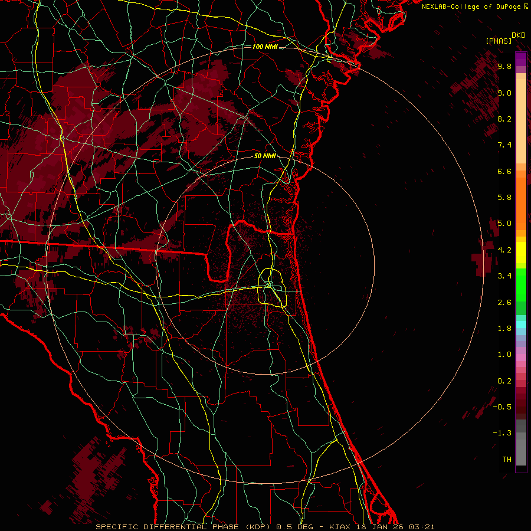
Task: Select the -0.5 value on the color scale
Action: pos(502,407)
